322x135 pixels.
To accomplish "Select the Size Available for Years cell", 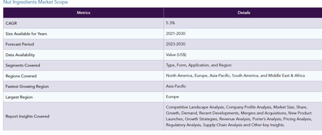I will pyautogui.click(x=83, y=34).
